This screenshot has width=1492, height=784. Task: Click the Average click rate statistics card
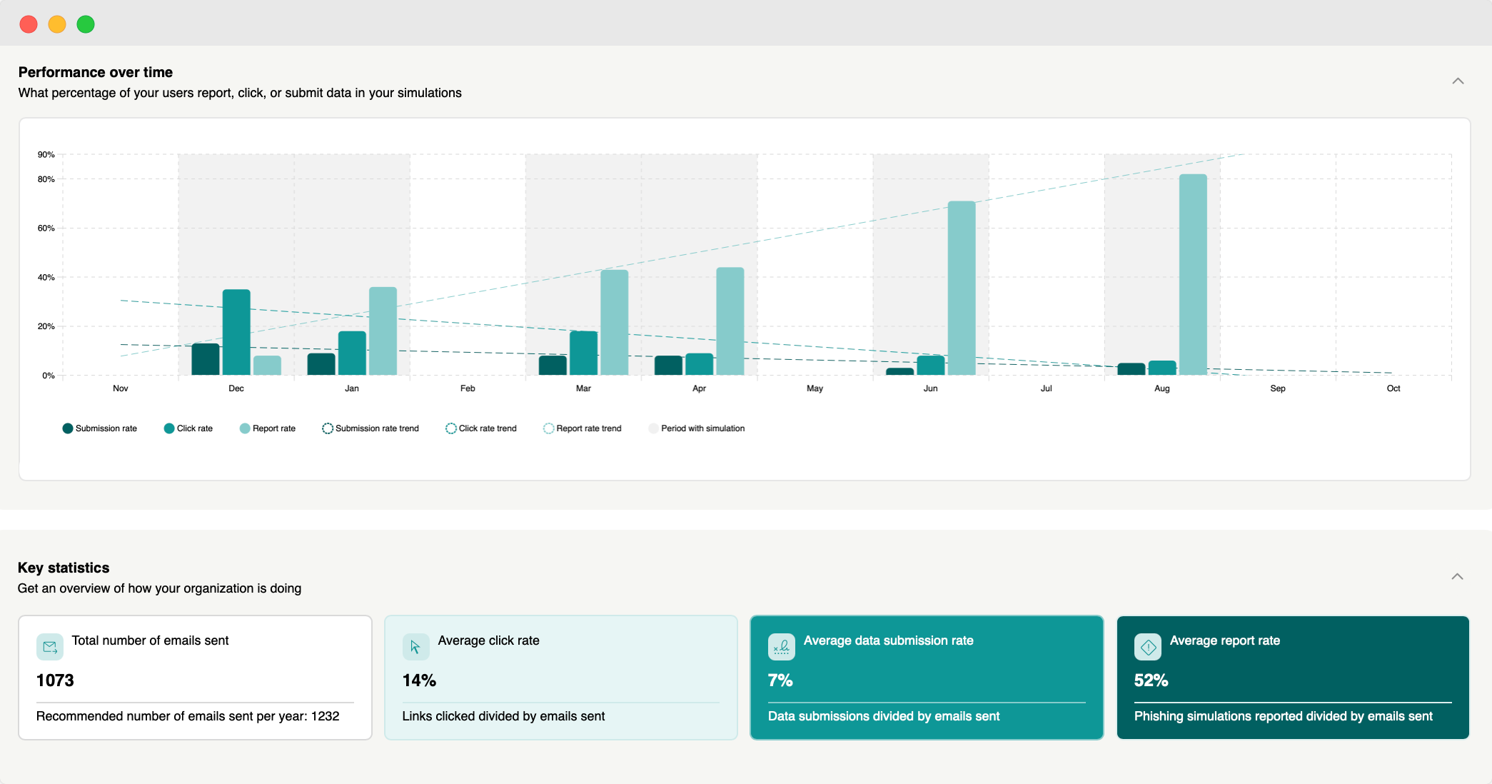click(561, 677)
